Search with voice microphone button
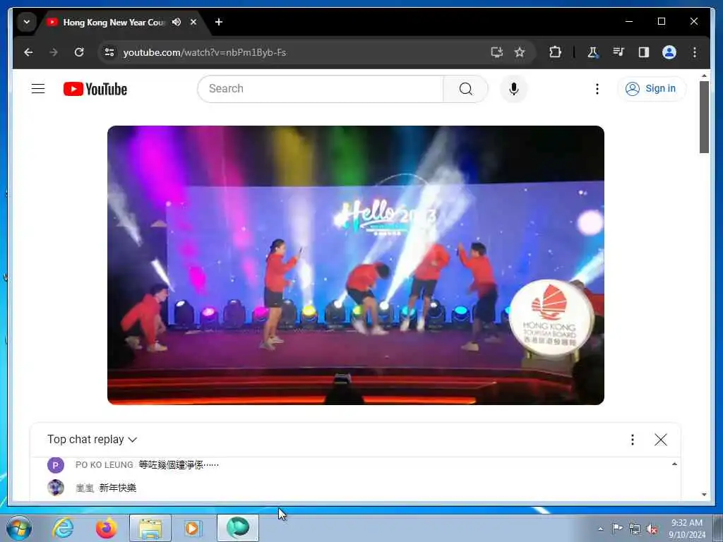Image resolution: width=723 pixels, height=542 pixels. coord(514,88)
